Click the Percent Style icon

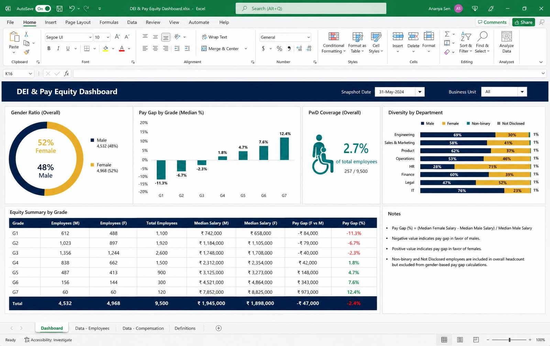click(279, 49)
